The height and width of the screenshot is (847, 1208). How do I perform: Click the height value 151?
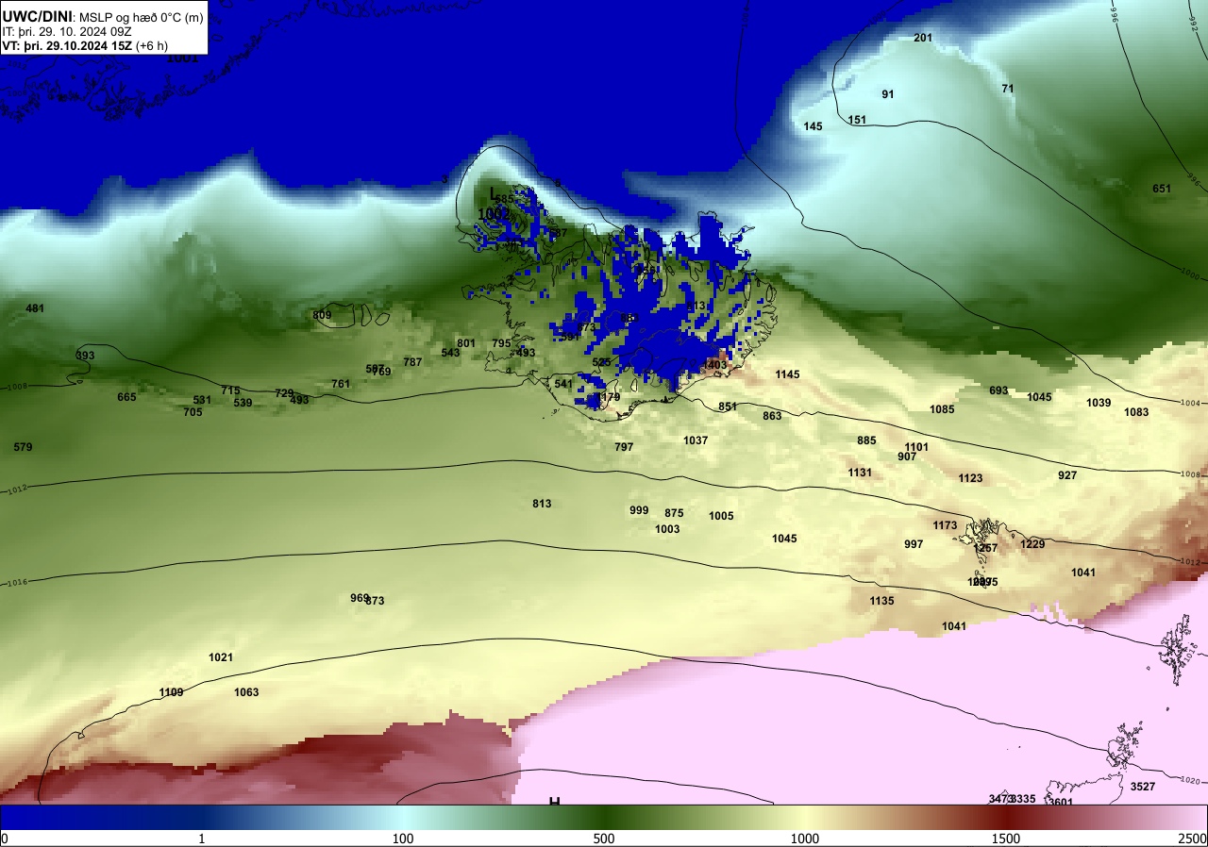857,120
